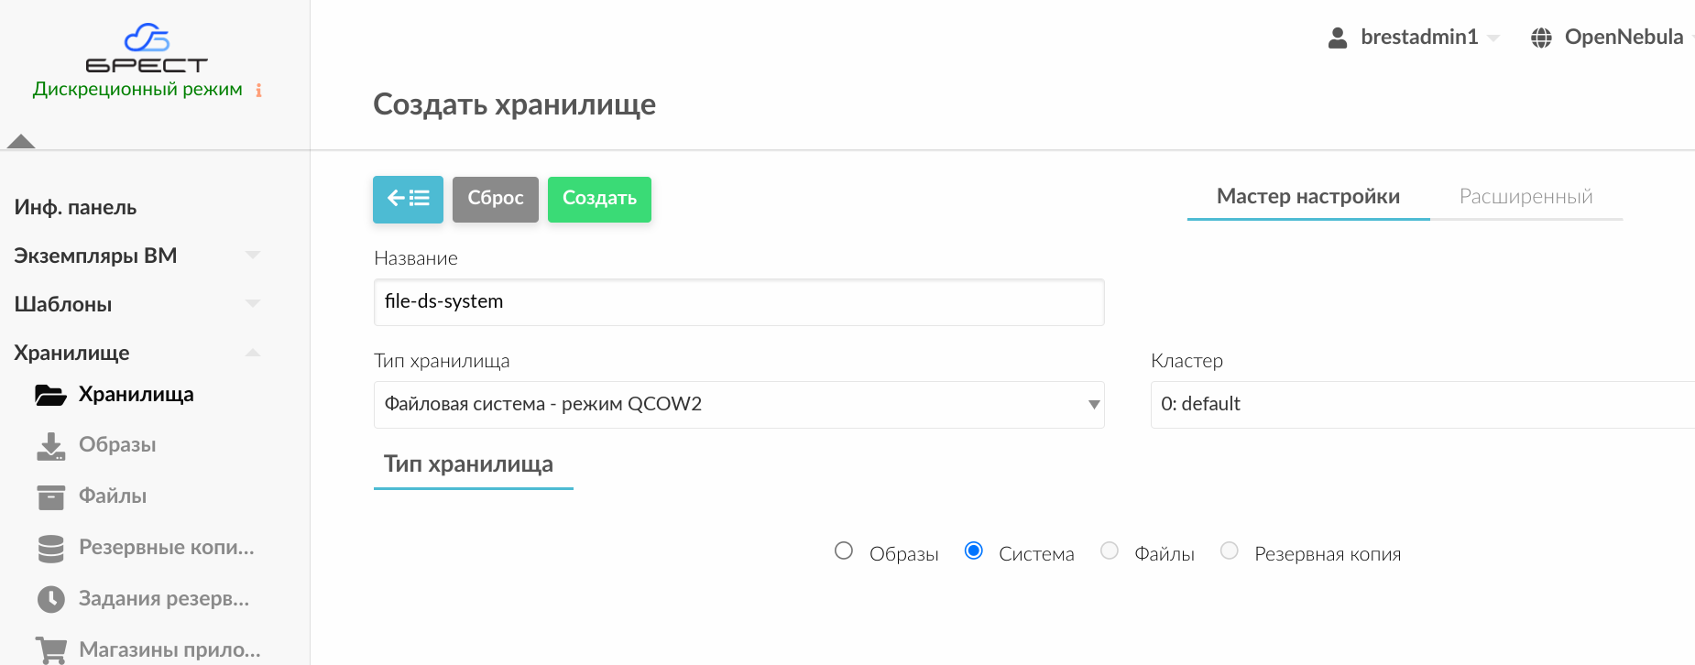Click the clock icon for Задания резерв
Image resolution: width=1695 pixels, height=665 pixels.
coord(51,598)
